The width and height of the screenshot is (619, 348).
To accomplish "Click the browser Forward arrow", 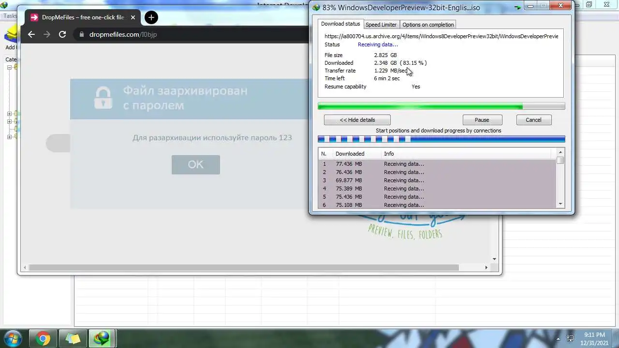I will [47, 34].
